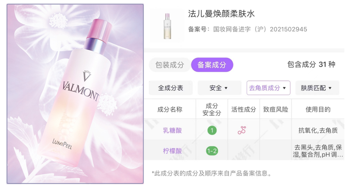Select the 备案成分 tab
Viewport: 352px width, 188px height.
[x=212, y=65]
